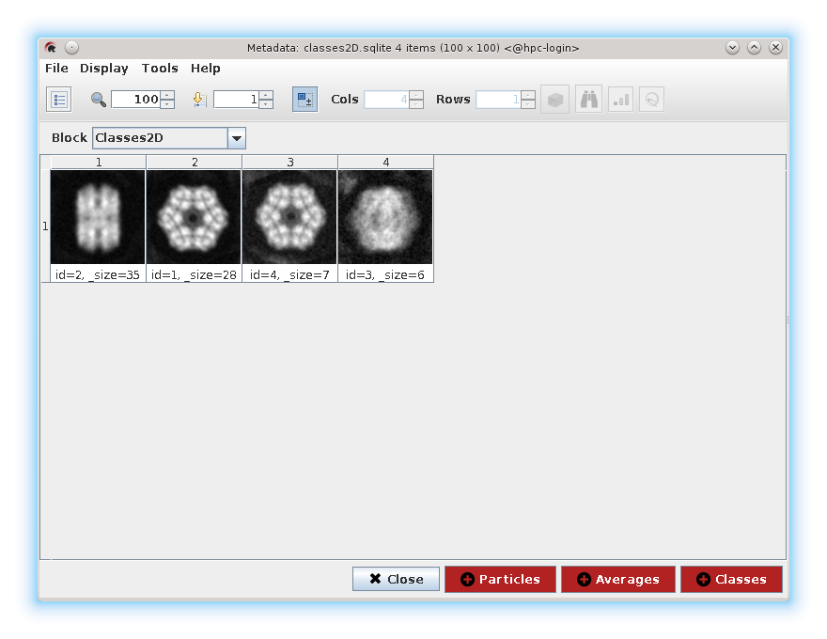The width and height of the screenshot is (827, 639).
Task: Click the Scipion logo in the title bar
Action: click(51, 47)
